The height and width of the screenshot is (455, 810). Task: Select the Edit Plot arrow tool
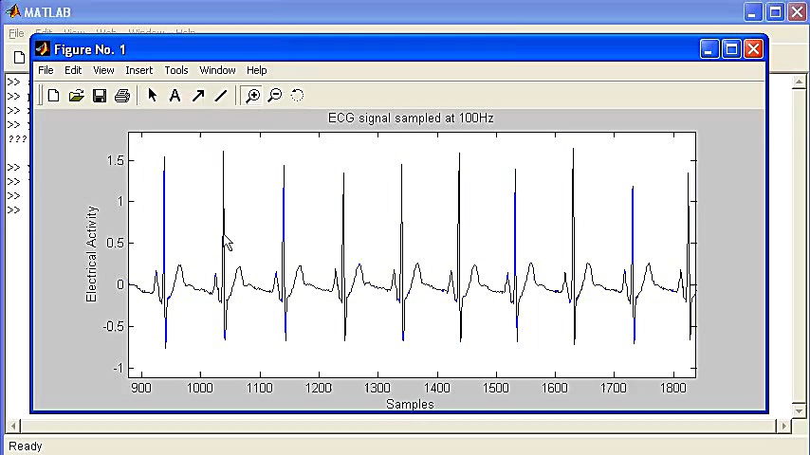pyautogui.click(x=153, y=95)
